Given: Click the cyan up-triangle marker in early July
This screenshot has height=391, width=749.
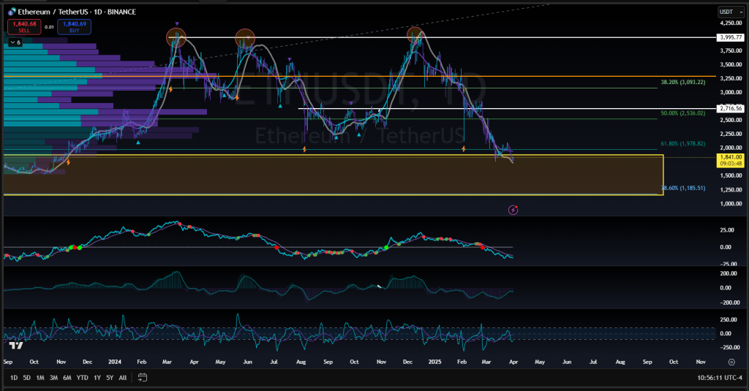Looking at the screenshot, I should coord(280,106).
